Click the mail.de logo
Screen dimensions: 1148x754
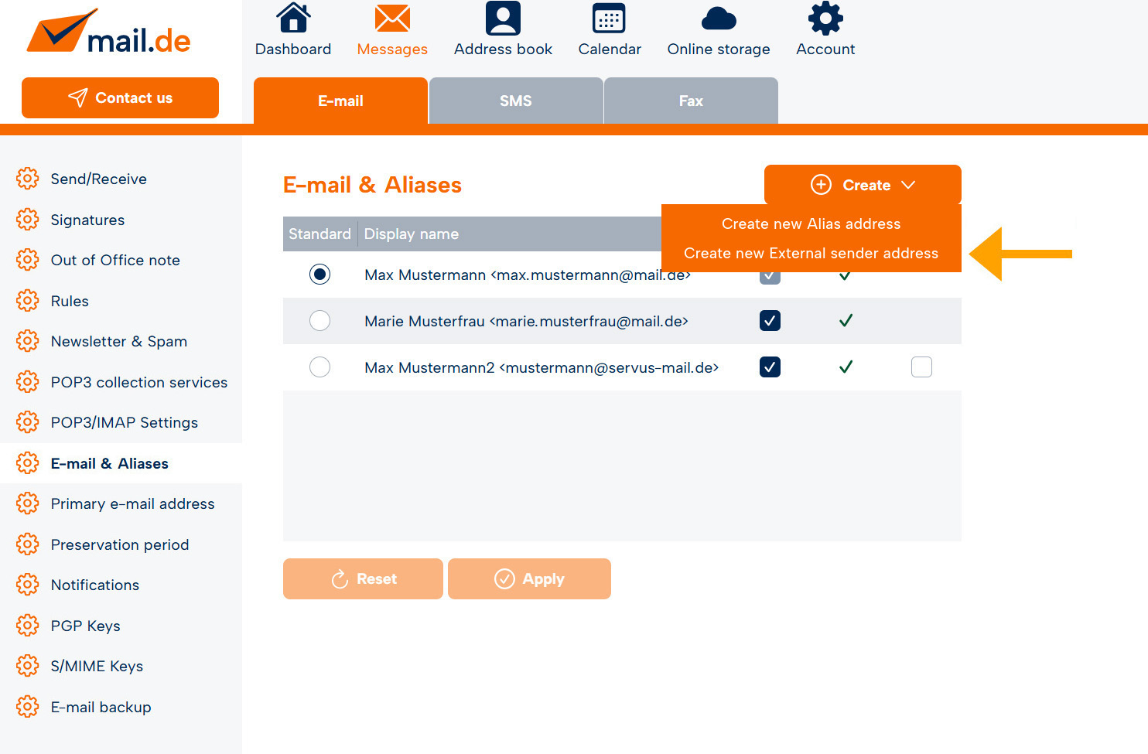[109, 34]
